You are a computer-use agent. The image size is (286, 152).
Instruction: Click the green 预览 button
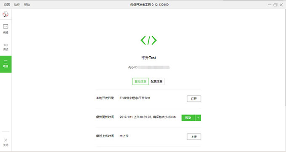coord(188,118)
